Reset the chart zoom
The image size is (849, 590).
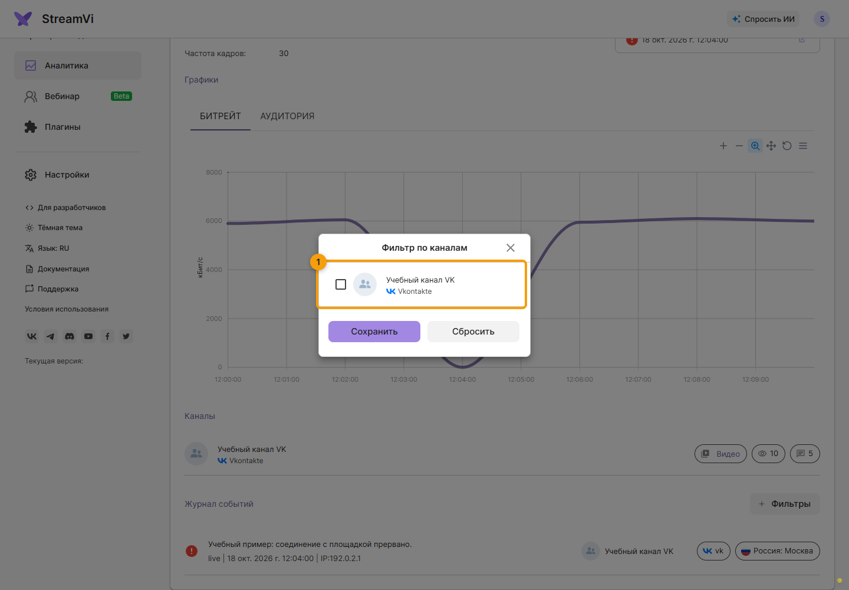787,146
